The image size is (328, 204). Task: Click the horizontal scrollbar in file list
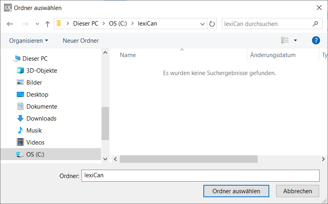click(x=189, y=159)
